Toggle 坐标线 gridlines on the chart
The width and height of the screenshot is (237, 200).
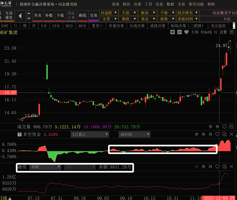click(206, 32)
